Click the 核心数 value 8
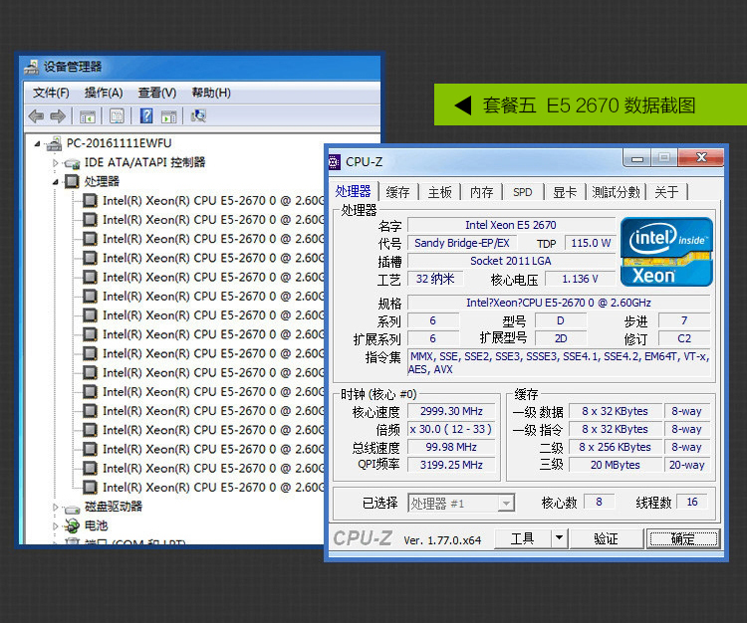Screen dimensions: 747x623 tap(599, 503)
